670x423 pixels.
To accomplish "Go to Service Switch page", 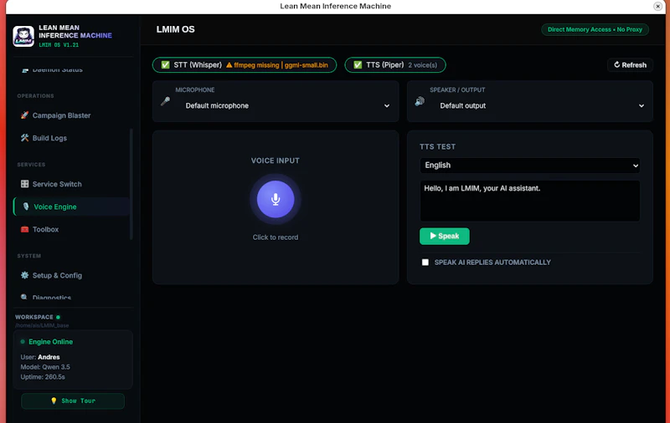I will click(72, 184).
